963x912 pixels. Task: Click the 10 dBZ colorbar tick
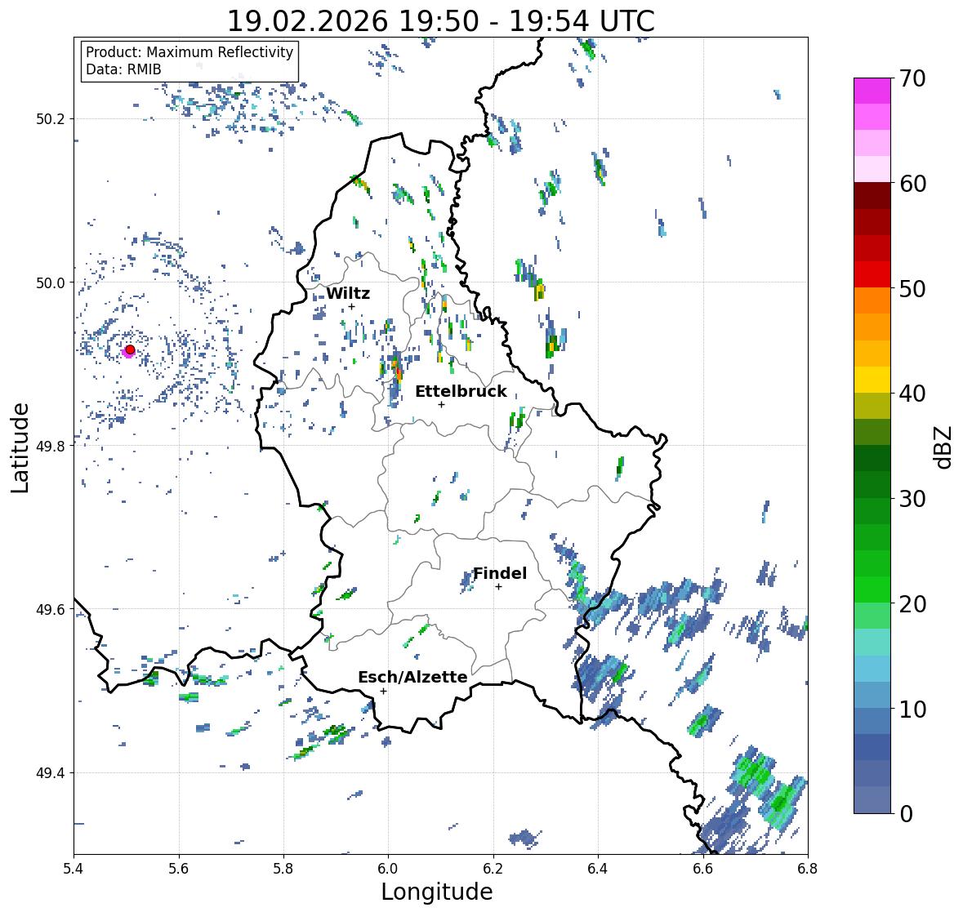point(912,709)
